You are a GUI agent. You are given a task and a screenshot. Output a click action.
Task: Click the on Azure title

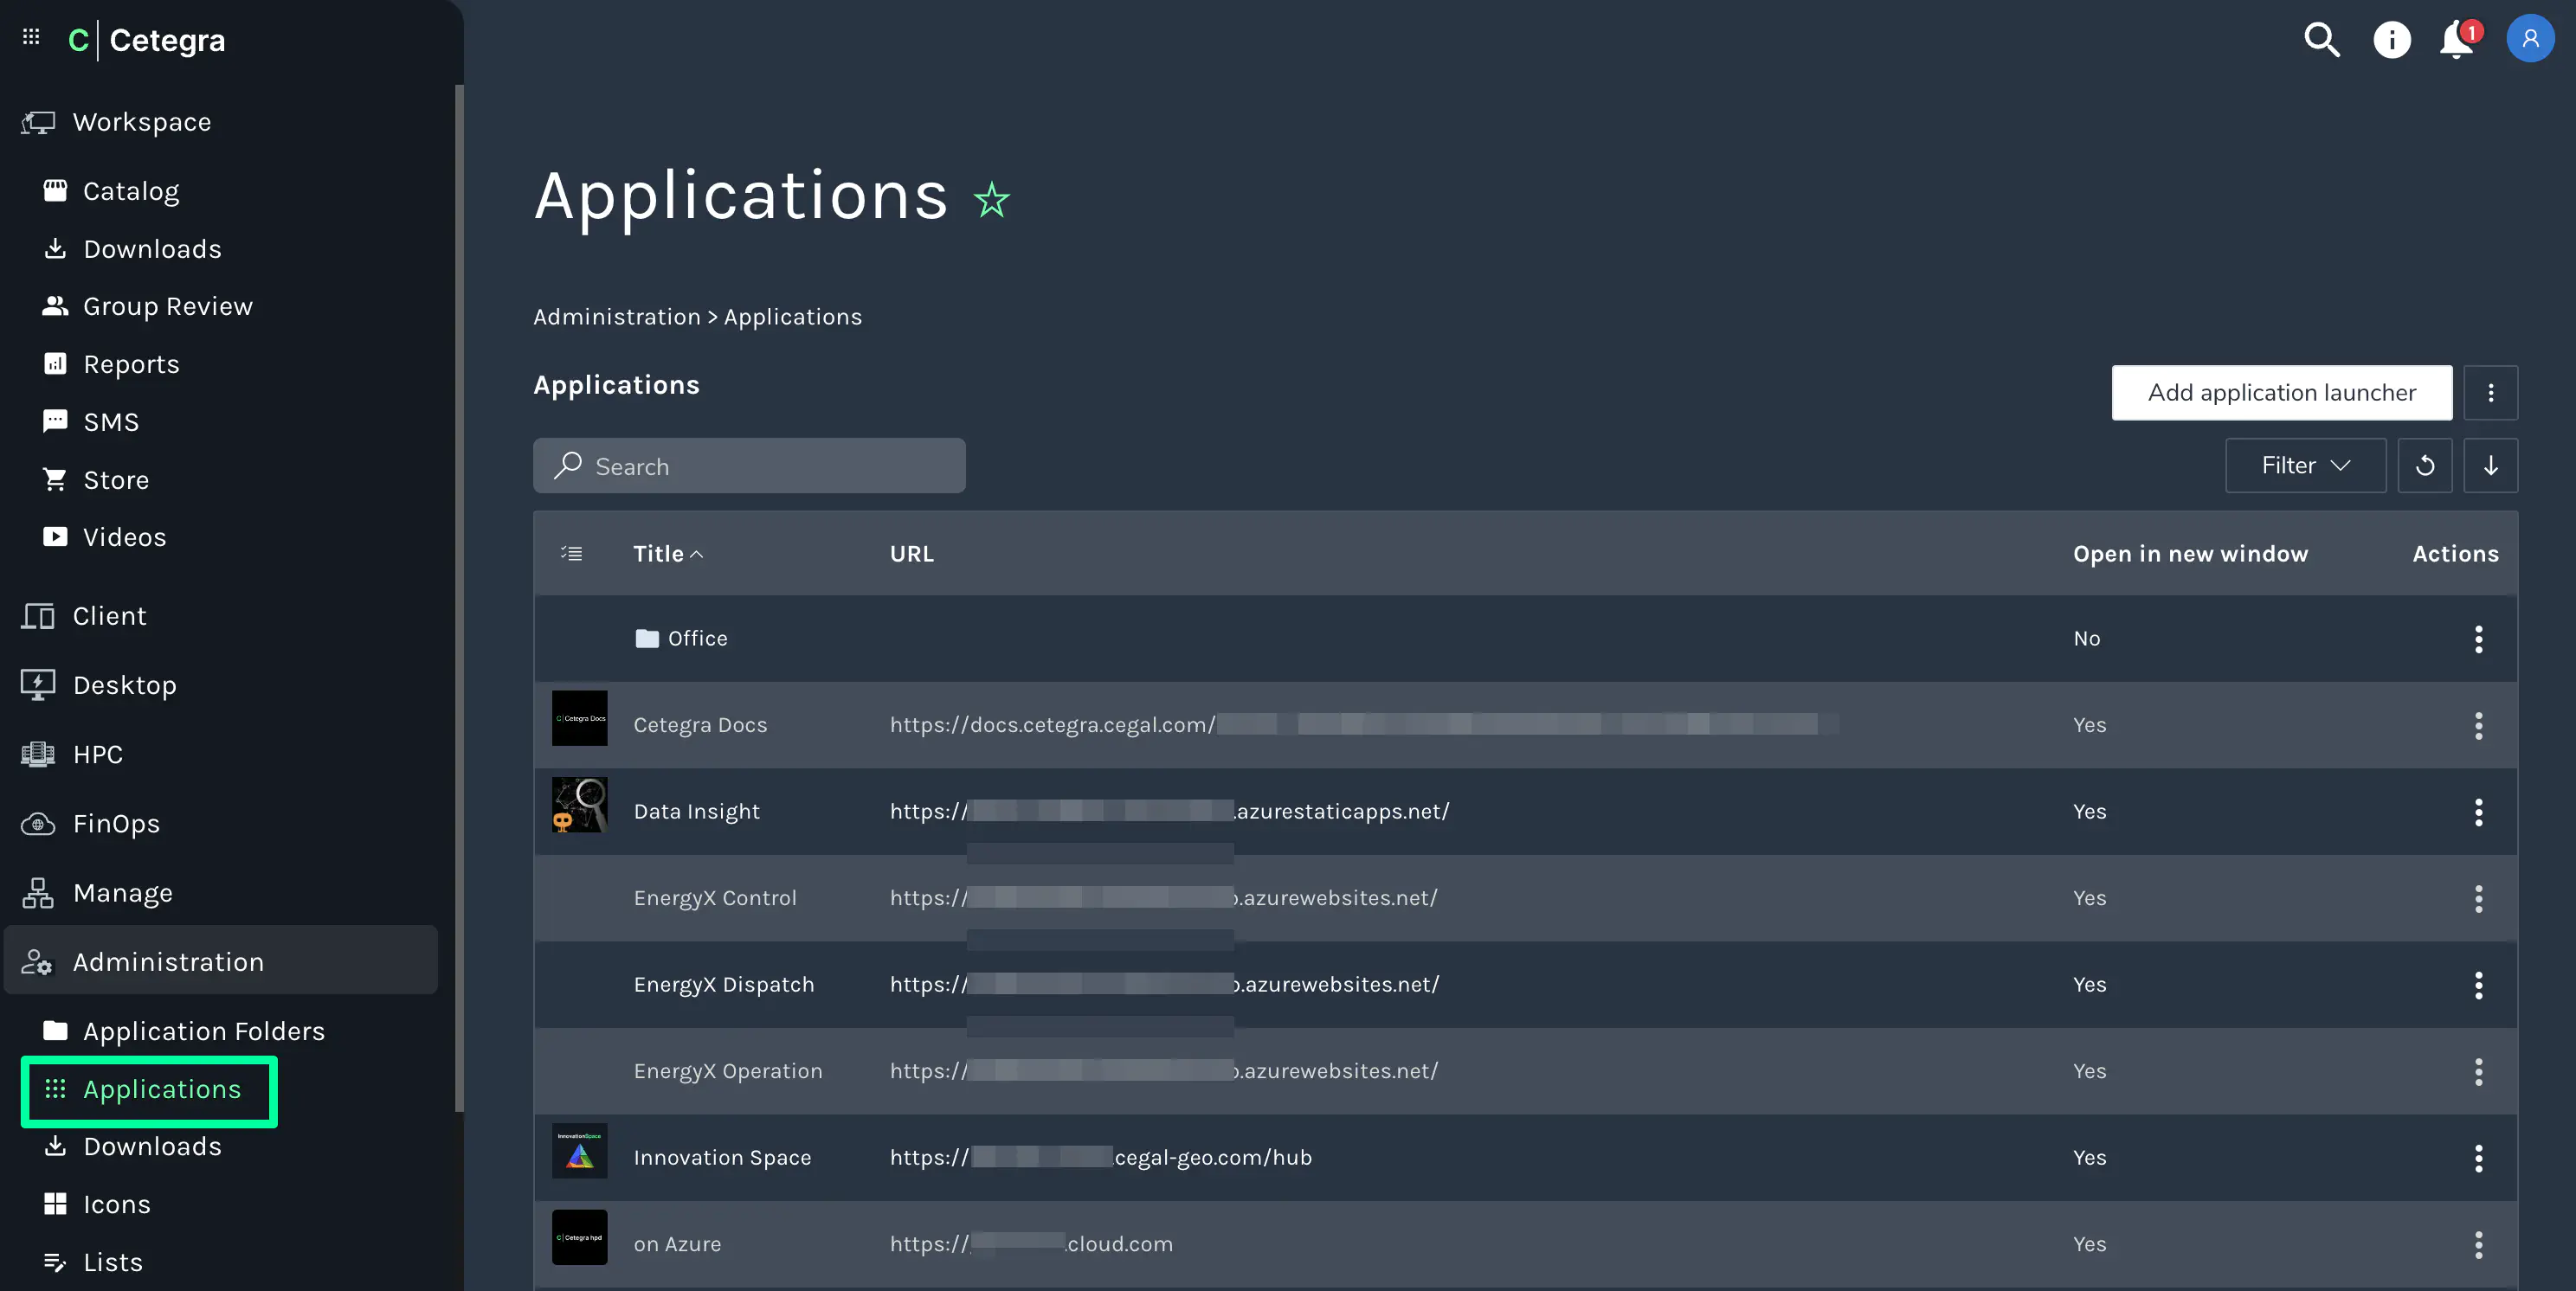coord(677,1244)
